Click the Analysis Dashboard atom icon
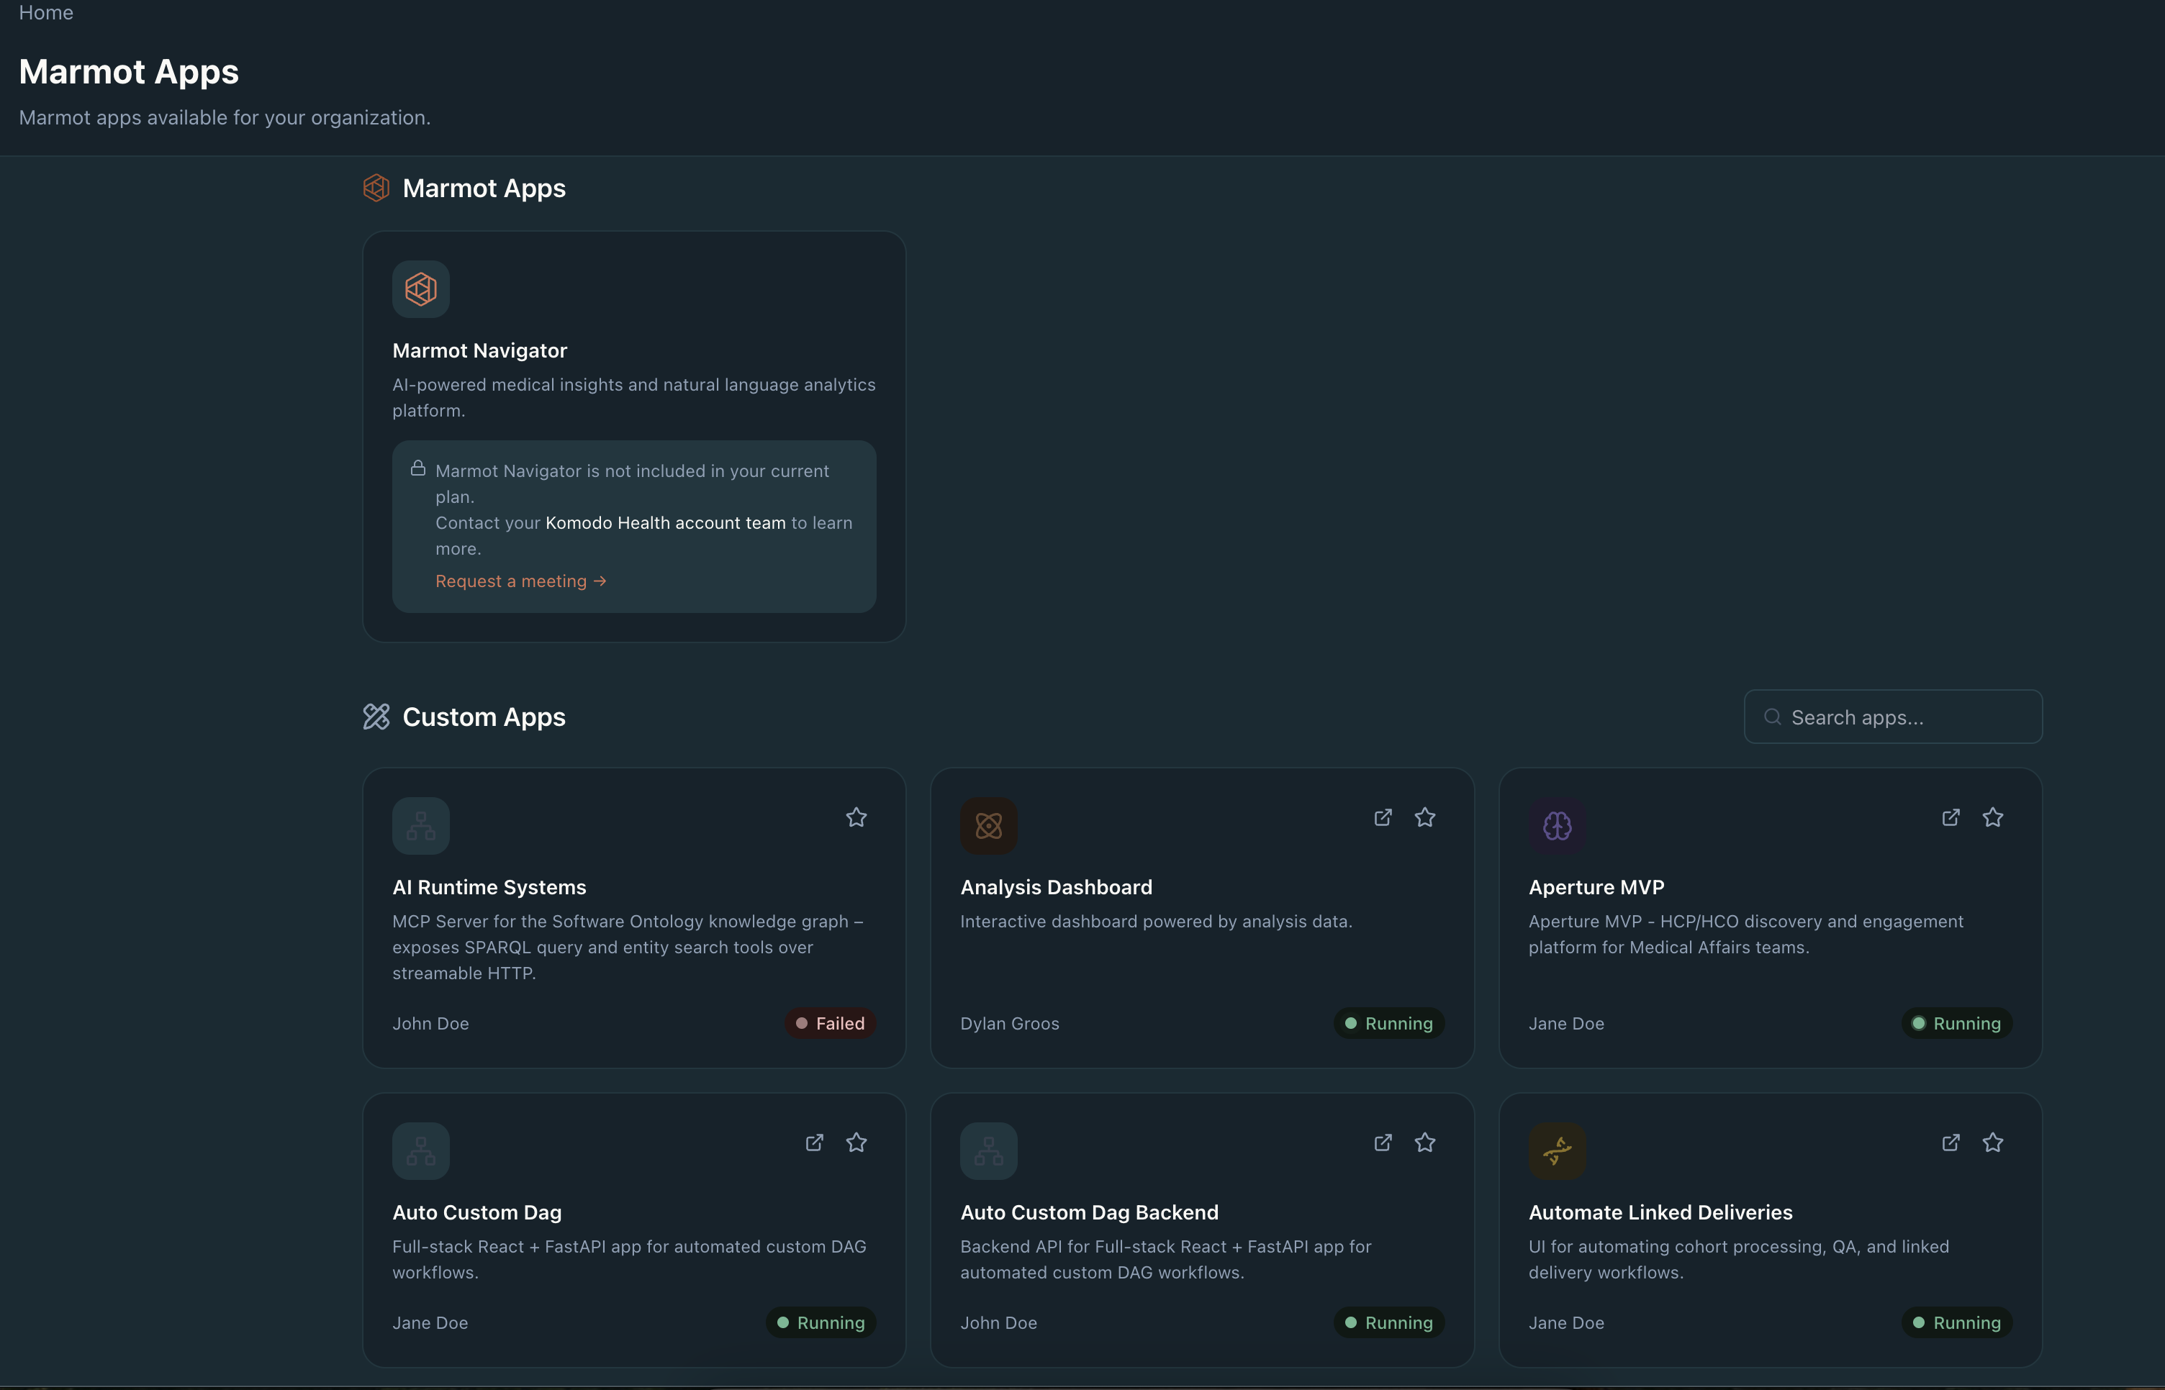This screenshot has width=2165, height=1390. [x=989, y=826]
